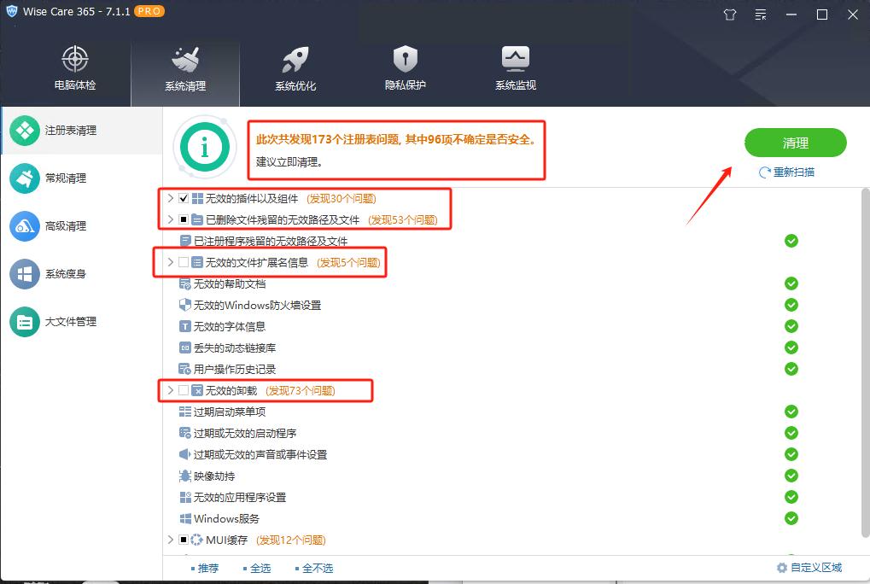Screen dimensions: 870x584
Task: Click the MUI缓存 spinner icon
Action: coord(196,540)
